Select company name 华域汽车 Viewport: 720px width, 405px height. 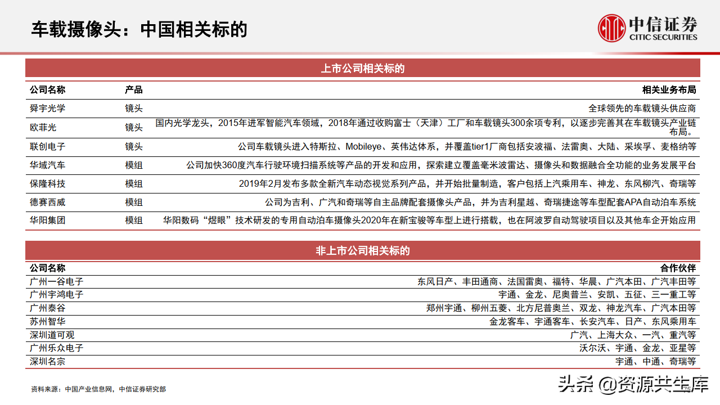[47, 165]
